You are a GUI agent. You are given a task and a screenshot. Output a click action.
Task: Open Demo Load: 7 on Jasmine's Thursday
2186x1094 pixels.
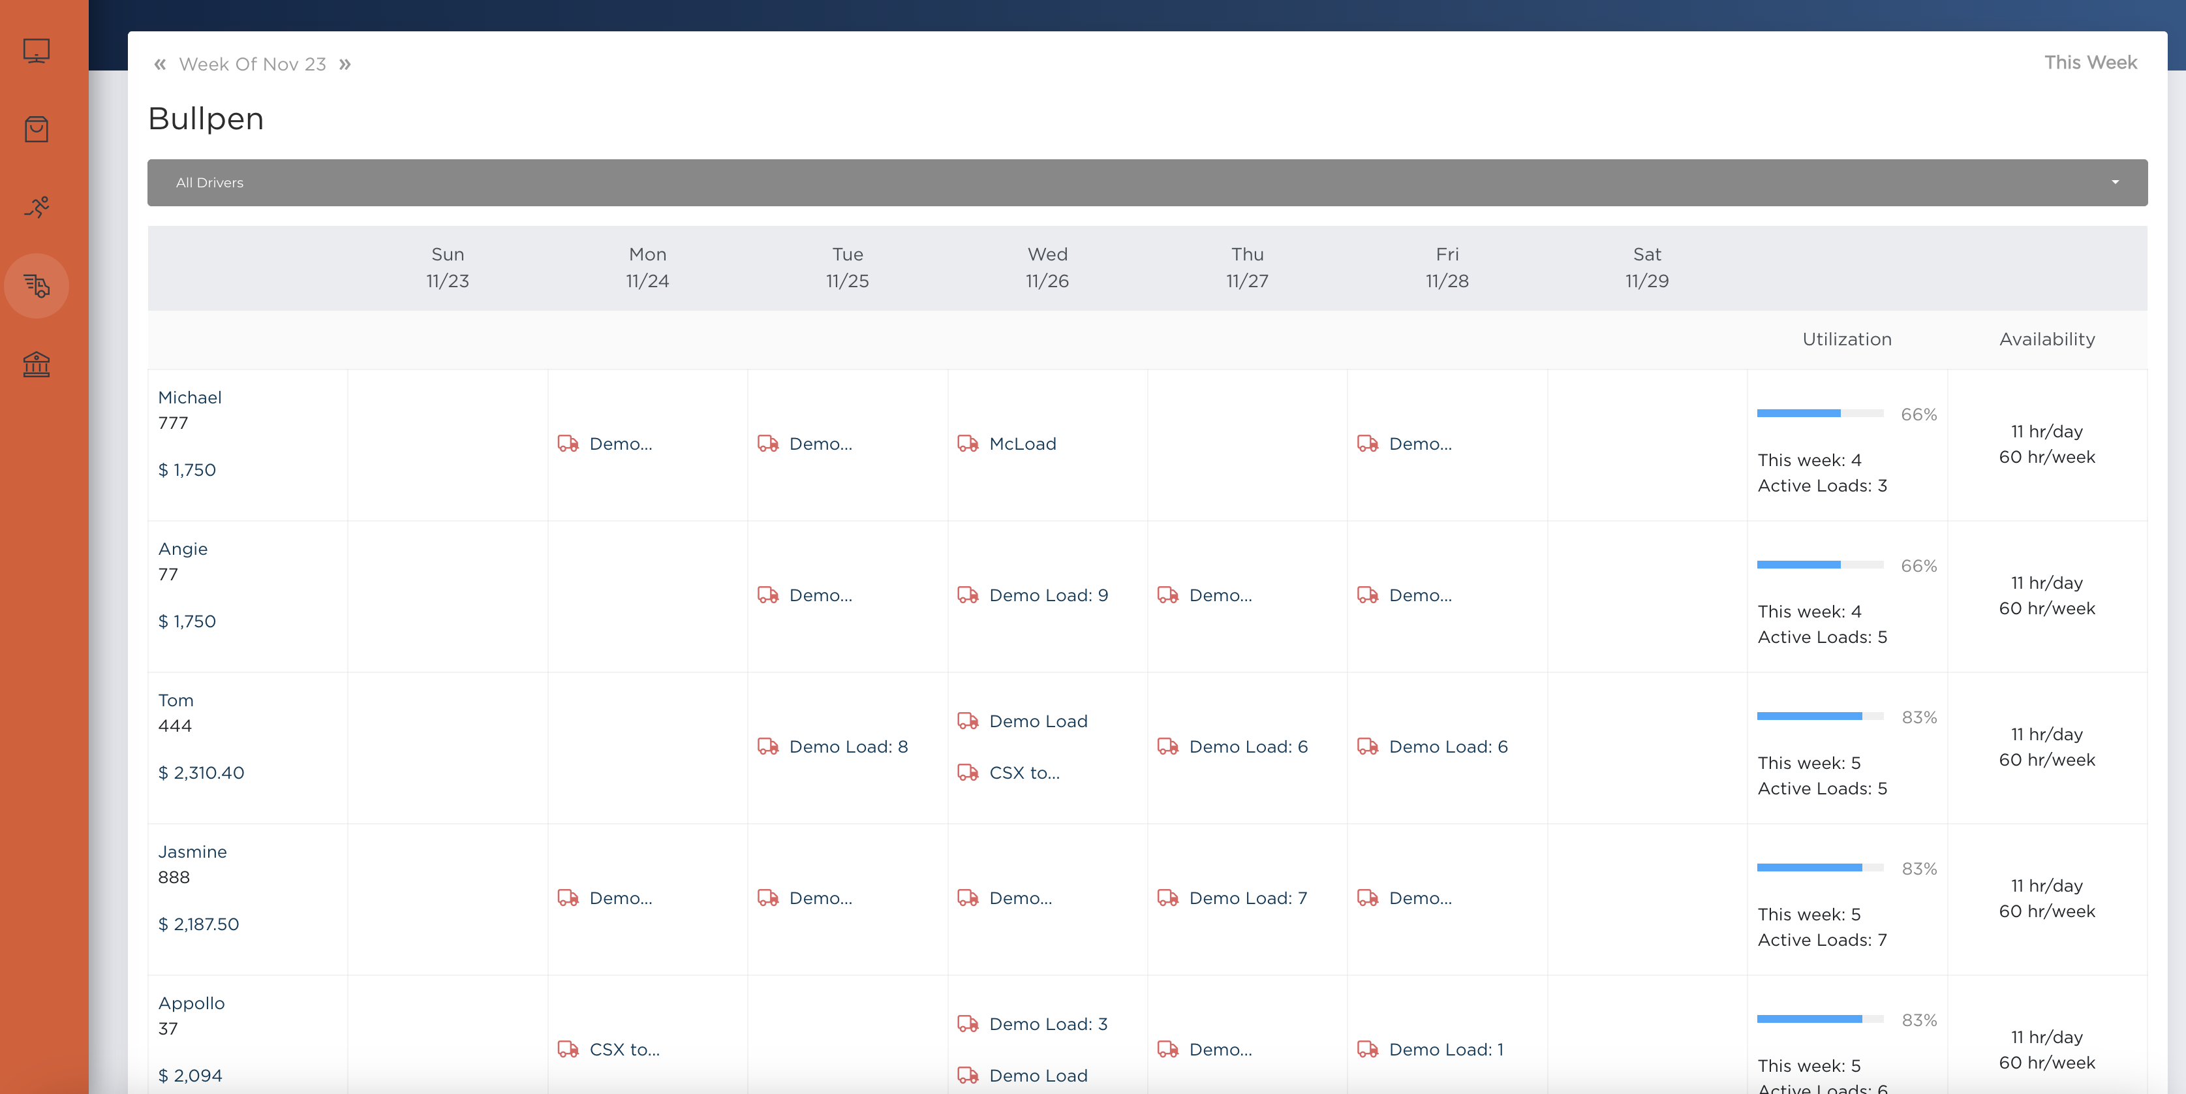[x=1248, y=898]
